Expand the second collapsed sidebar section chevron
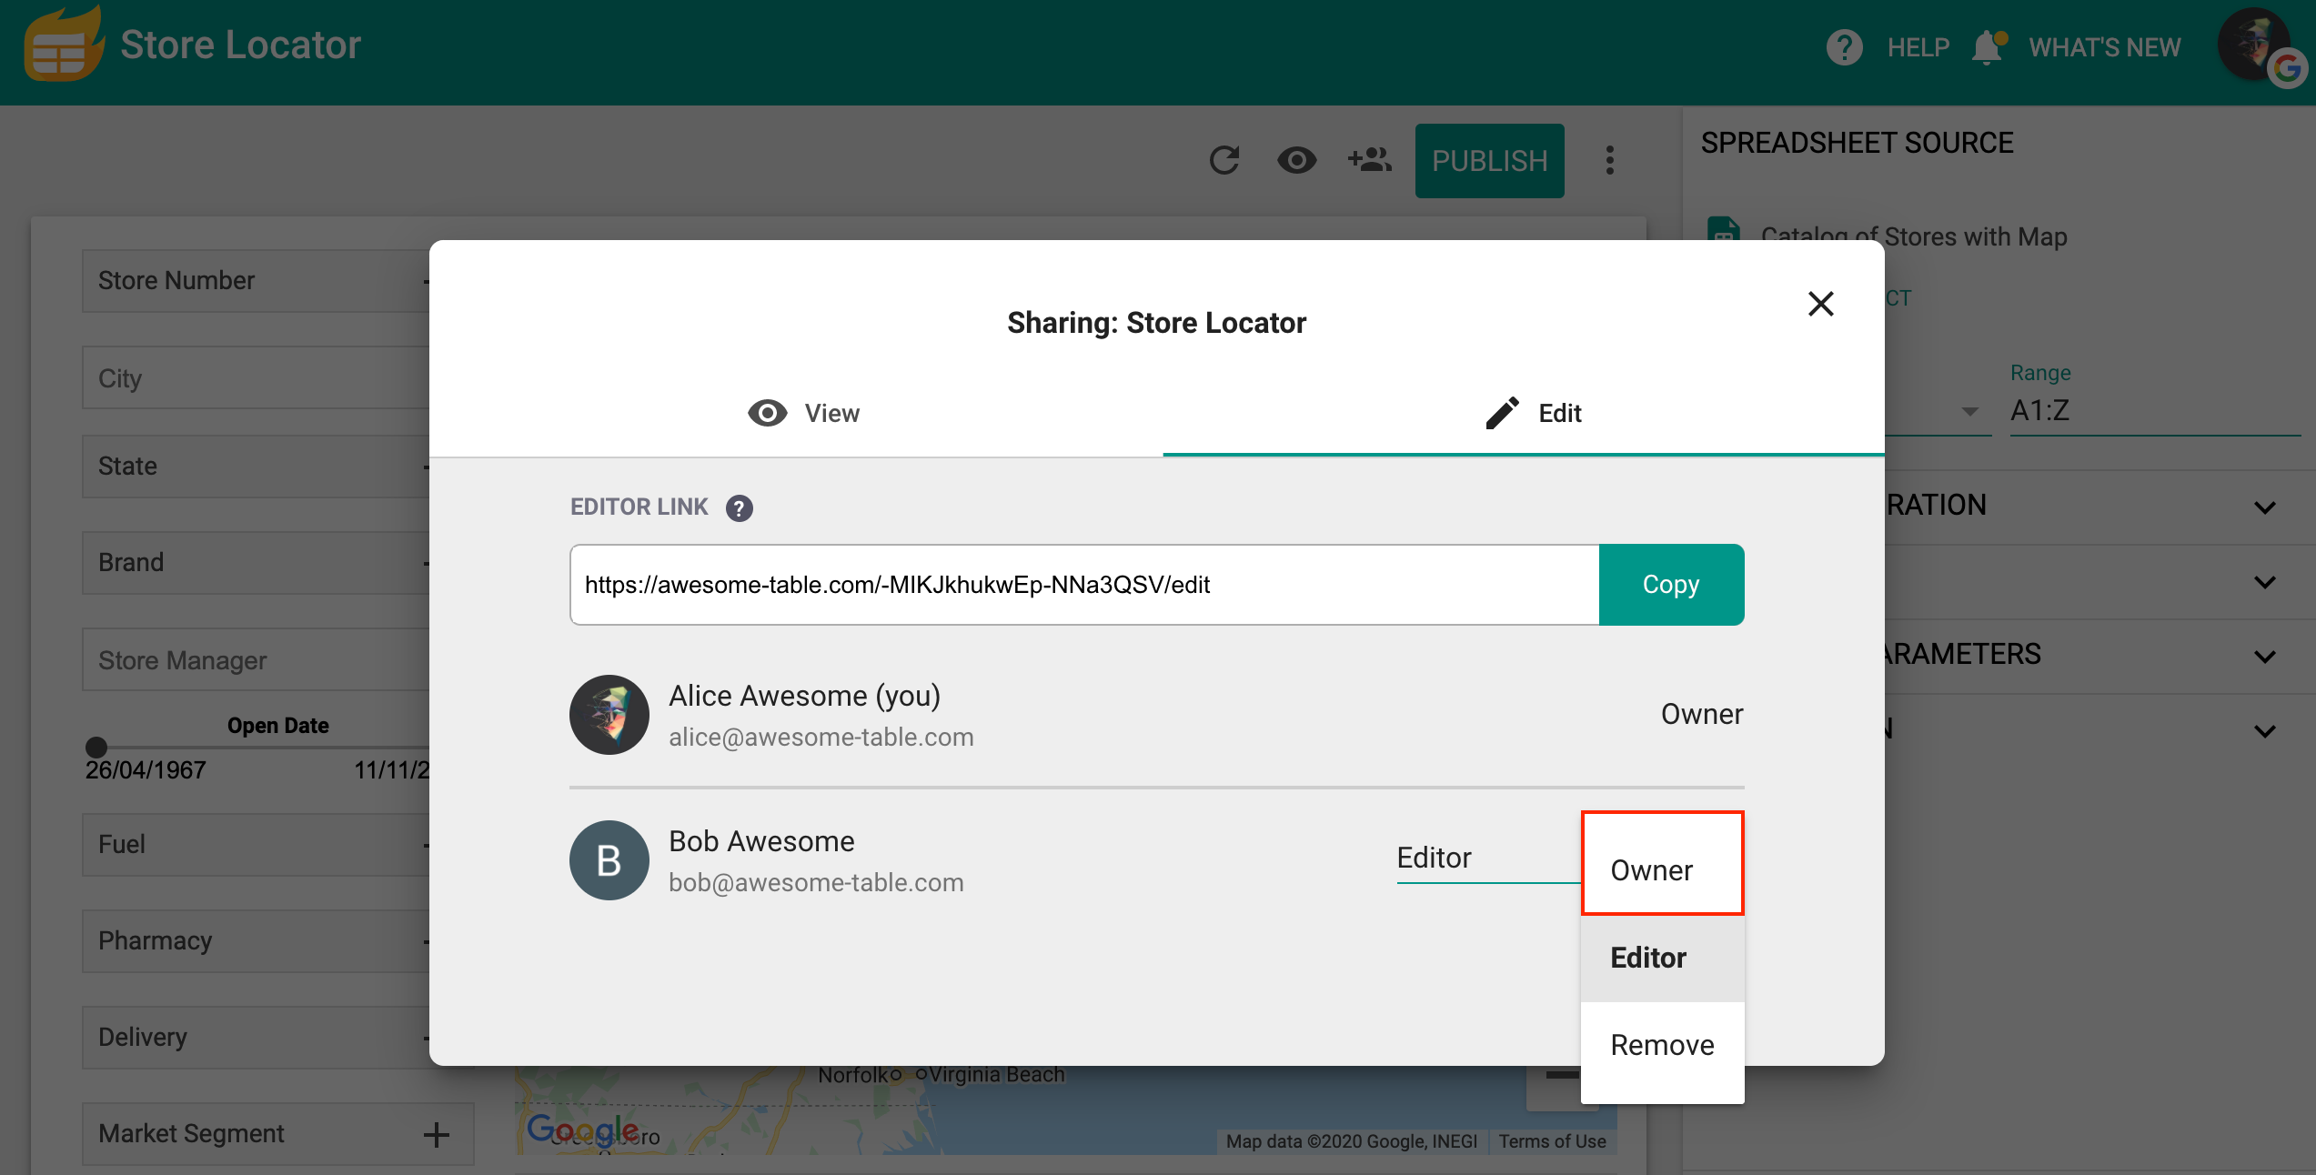This screenshot has width=2316, height=1175. (x=2264, y=582)
